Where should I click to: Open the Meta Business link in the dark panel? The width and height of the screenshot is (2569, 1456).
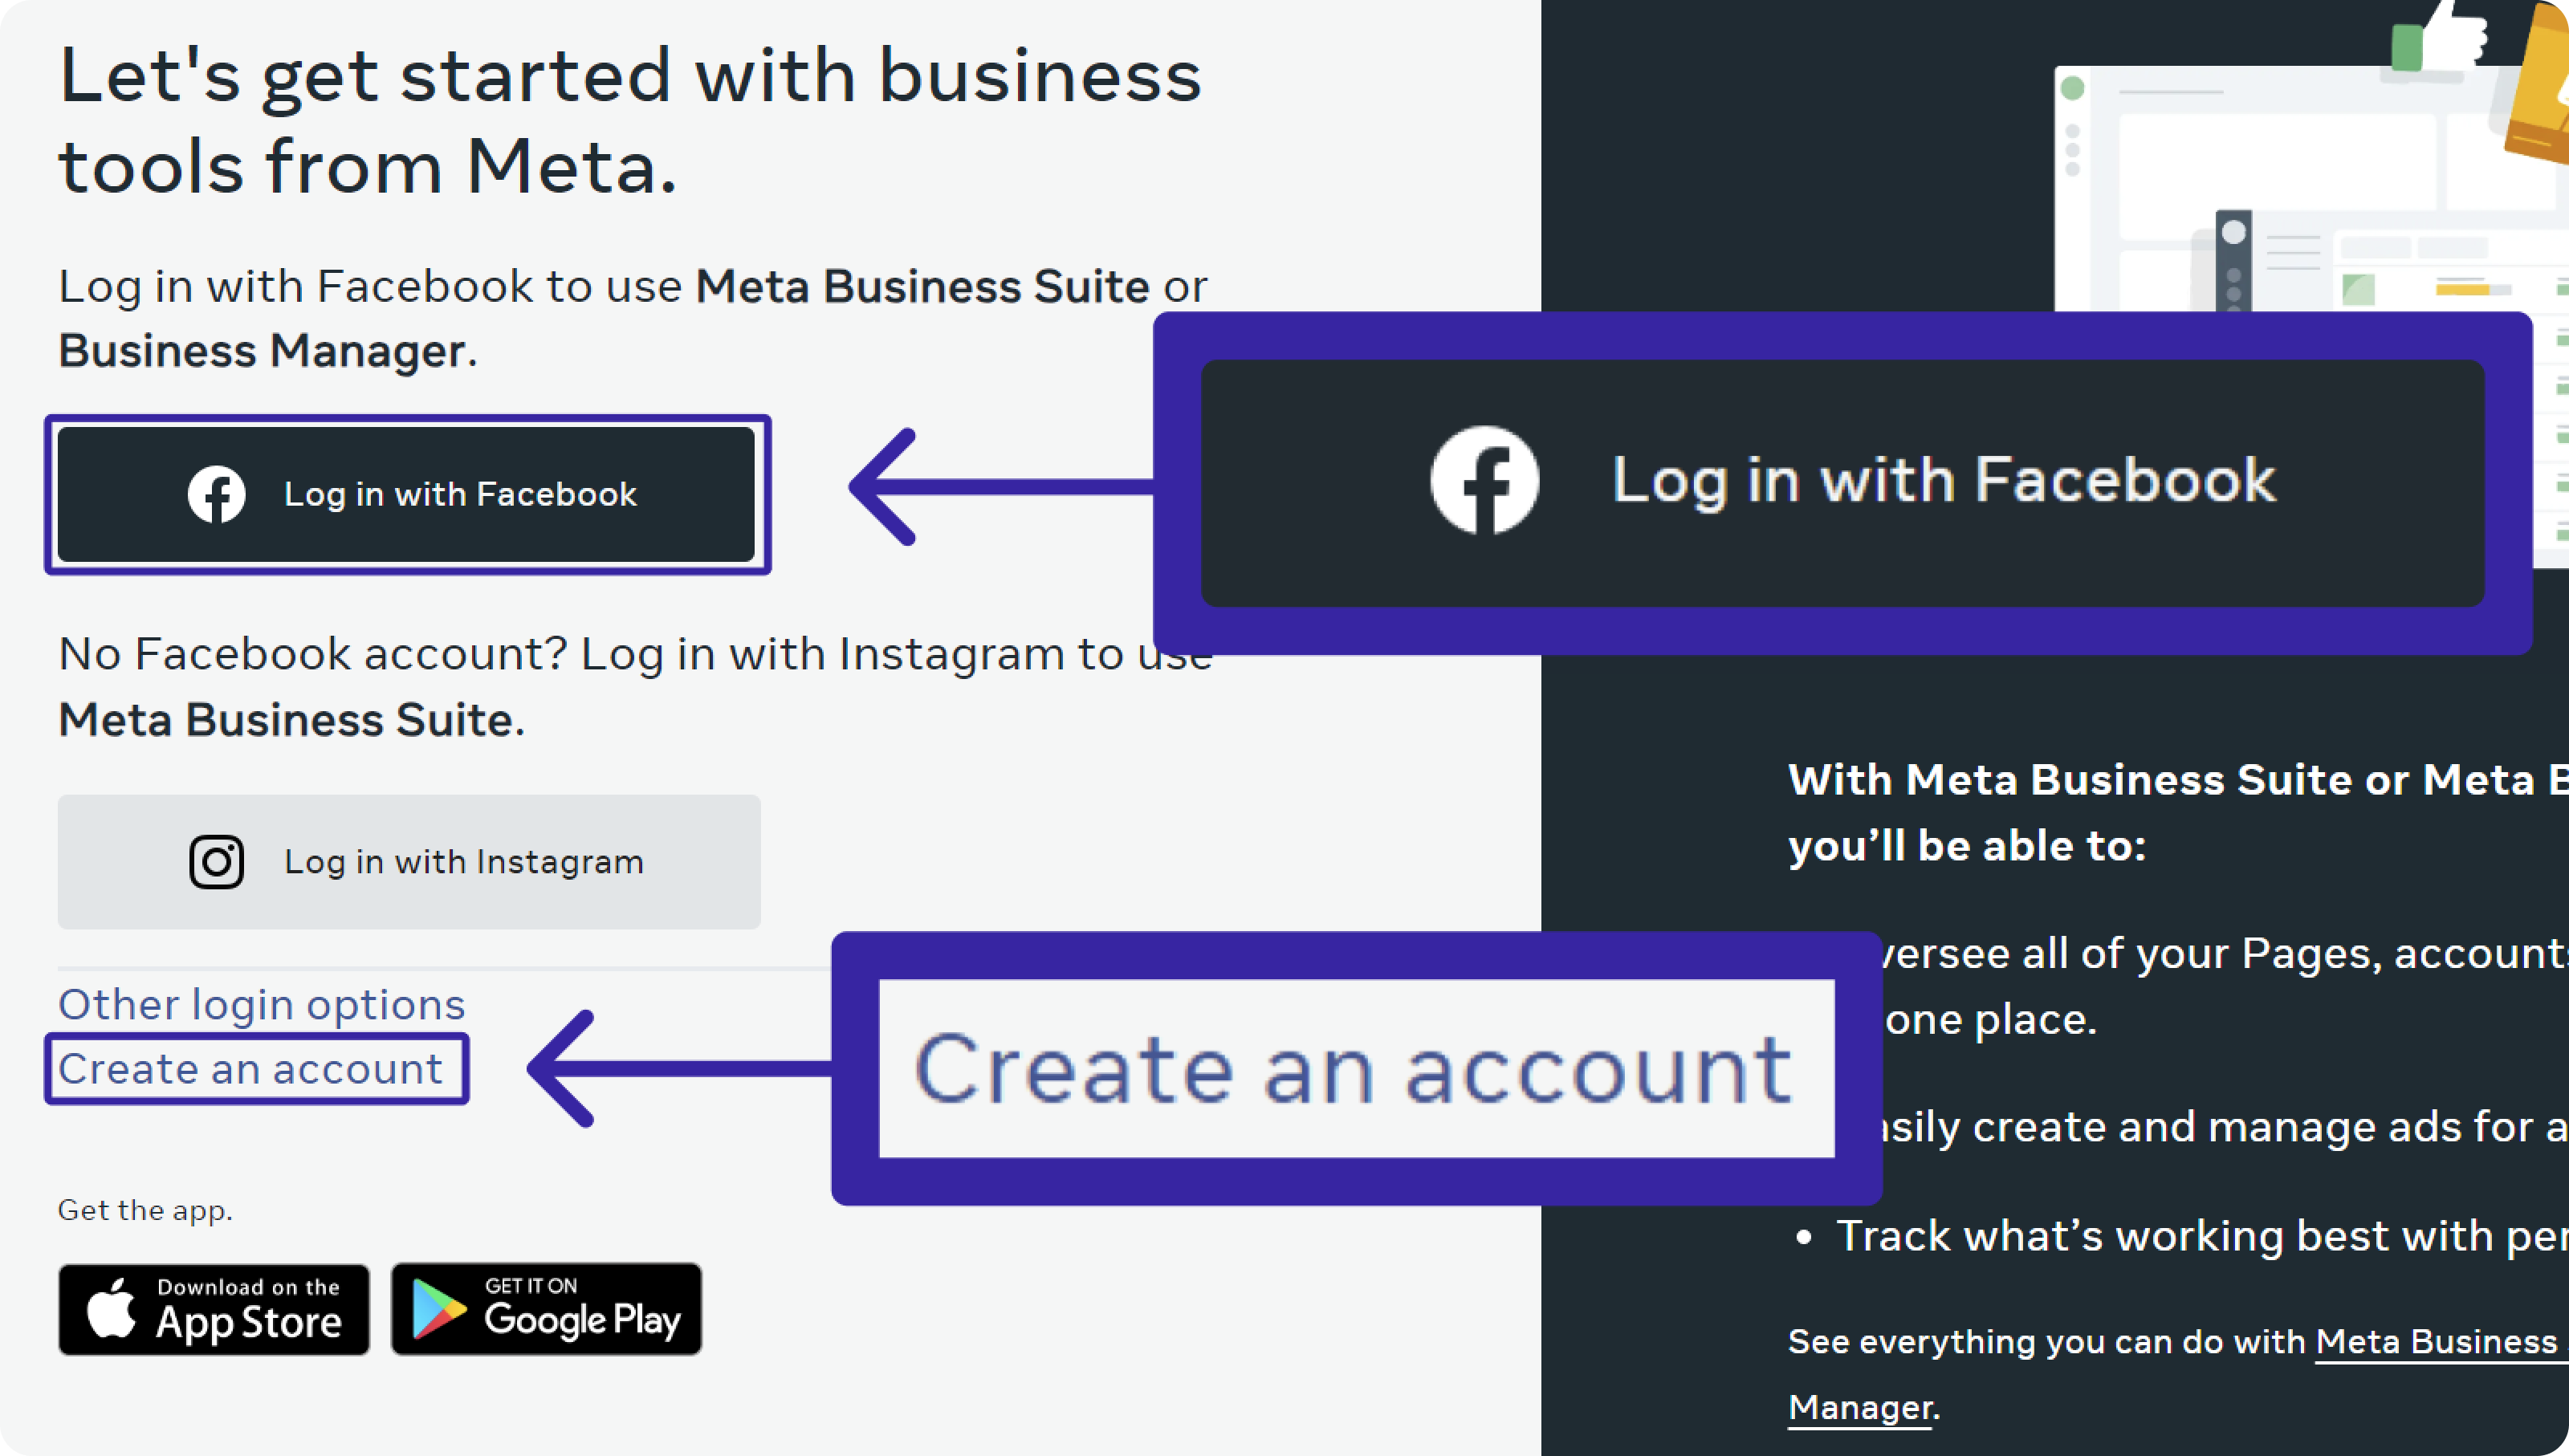[2441, 1342]
